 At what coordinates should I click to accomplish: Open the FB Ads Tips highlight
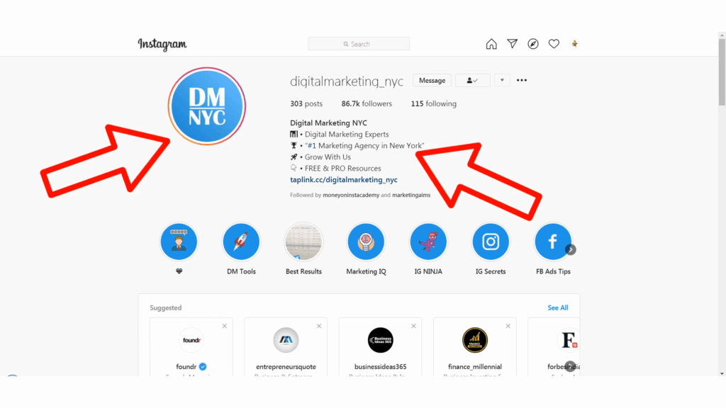(553, 242)
